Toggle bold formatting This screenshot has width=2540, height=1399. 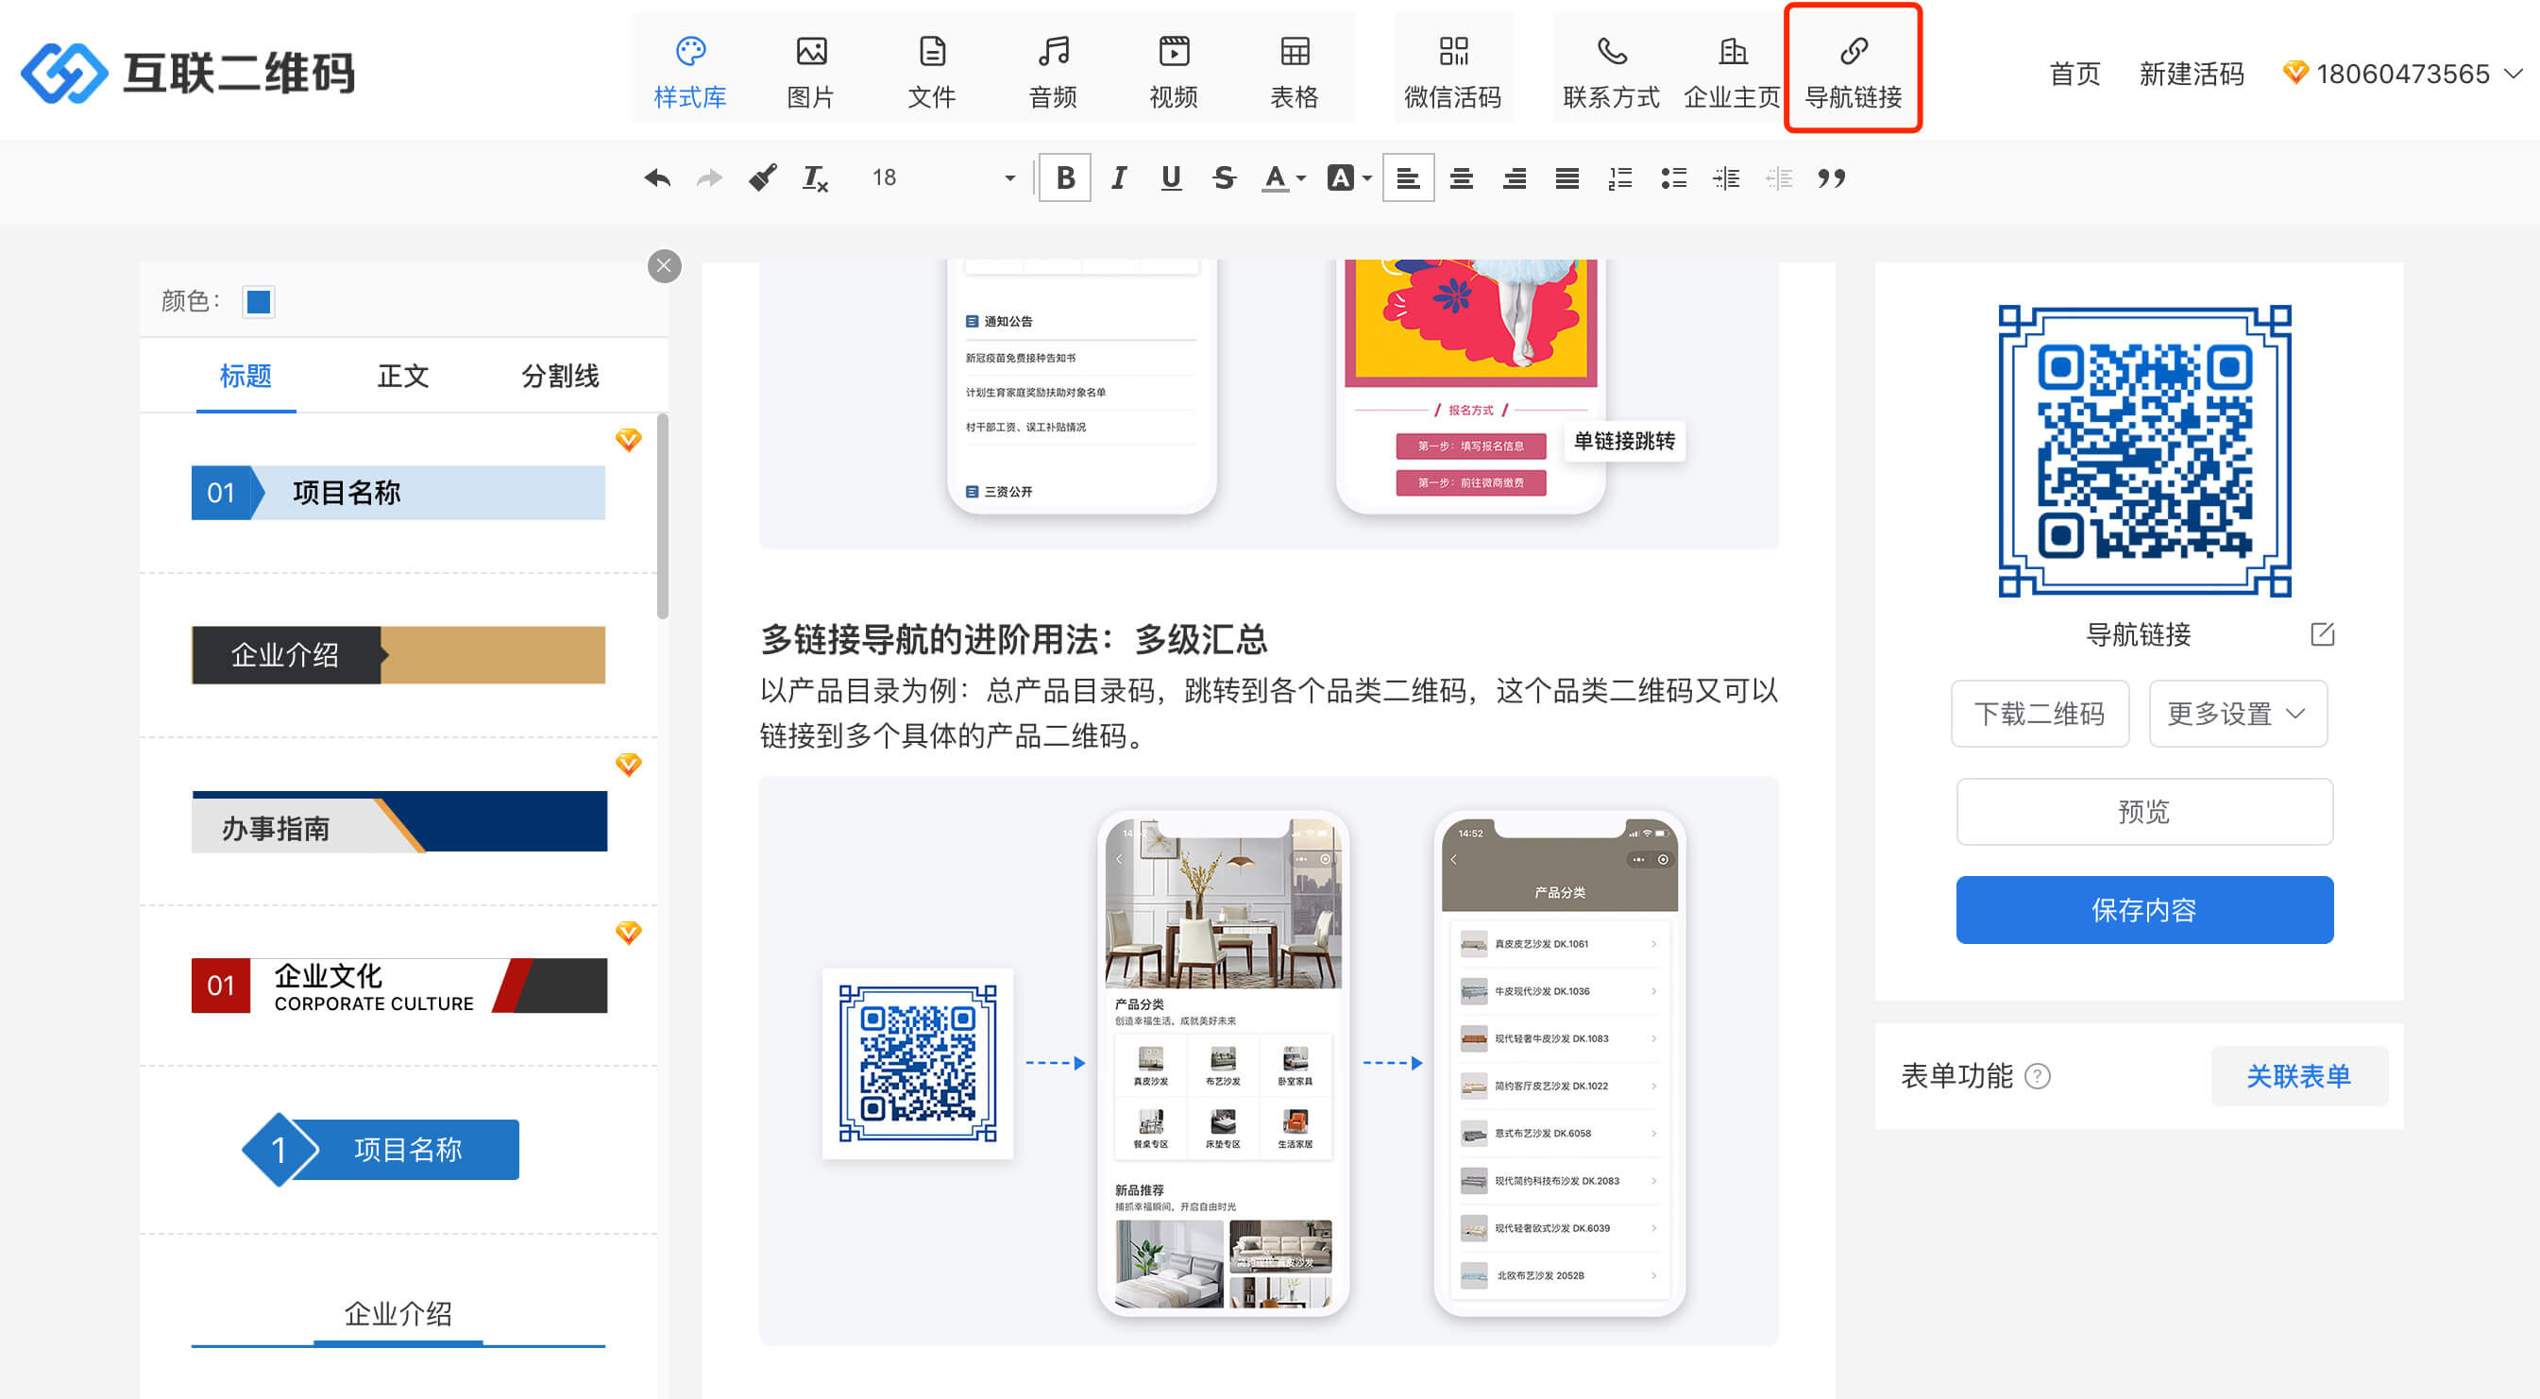1065,178
